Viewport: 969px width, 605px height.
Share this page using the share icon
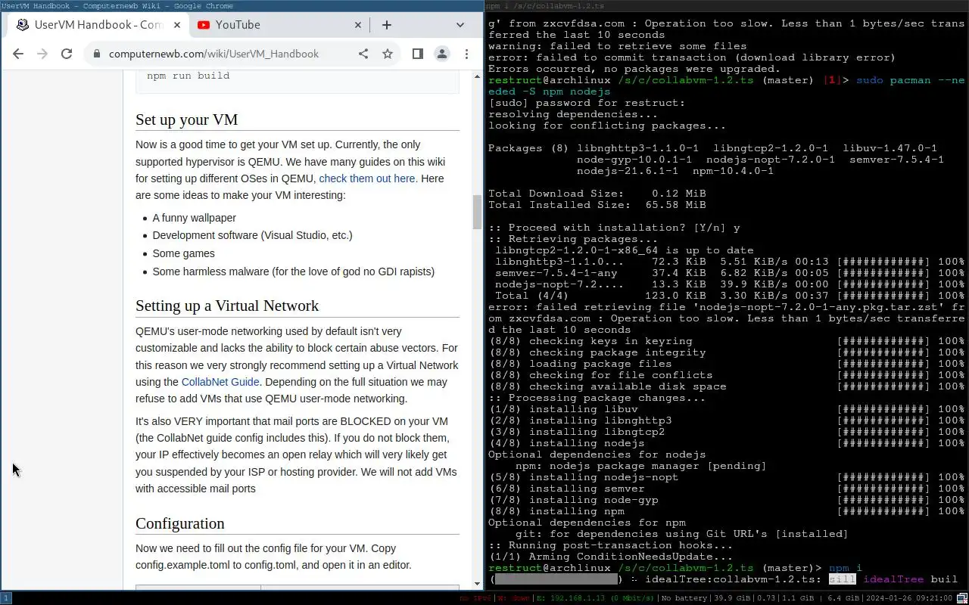(363, 54)
